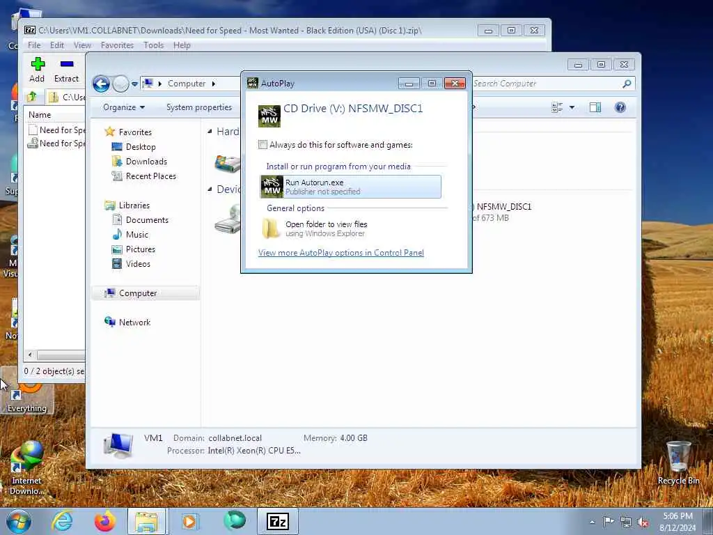The height and width of the screenshot is (535, 713).
Task: Go up one folder in 7-Zip
Action: coord(32,96)
